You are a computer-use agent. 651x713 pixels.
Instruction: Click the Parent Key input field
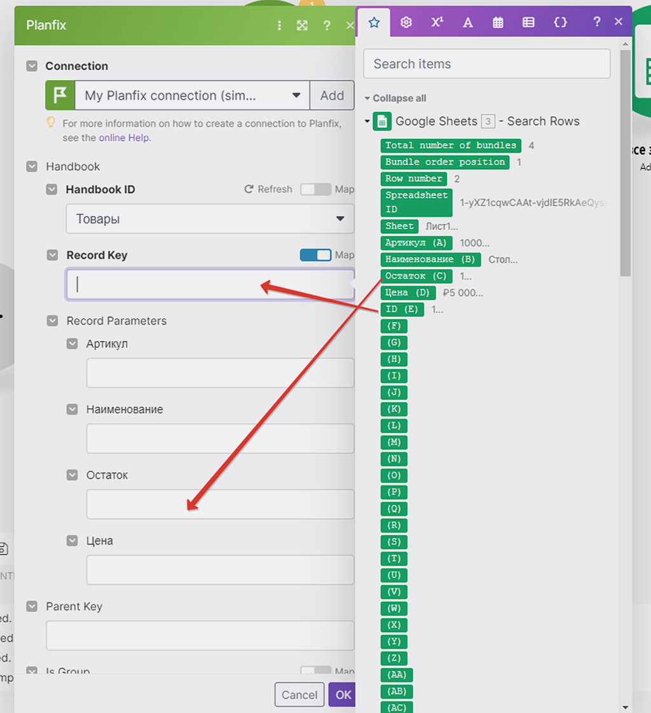point(200,635)
